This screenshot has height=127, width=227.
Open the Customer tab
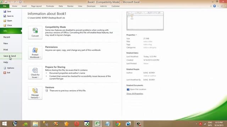point(116,6)
